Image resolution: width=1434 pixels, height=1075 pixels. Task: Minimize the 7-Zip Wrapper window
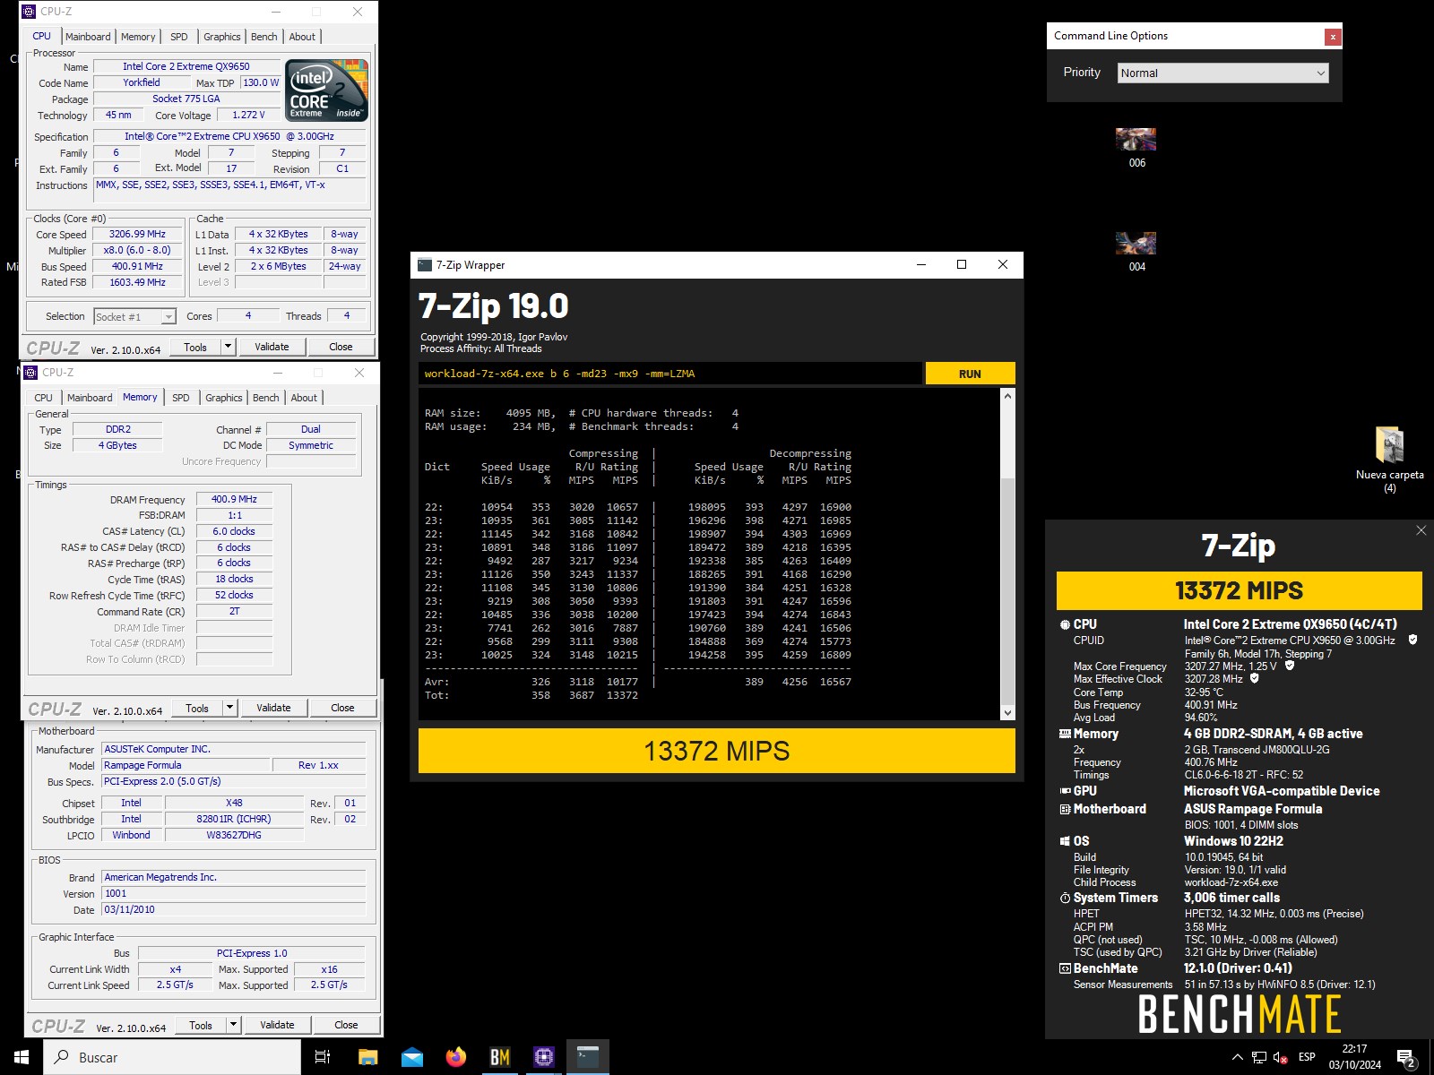(920, 264)
